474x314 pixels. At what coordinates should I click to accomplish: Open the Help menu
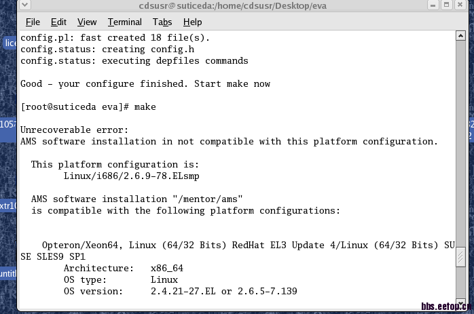(x=193, y=22)
